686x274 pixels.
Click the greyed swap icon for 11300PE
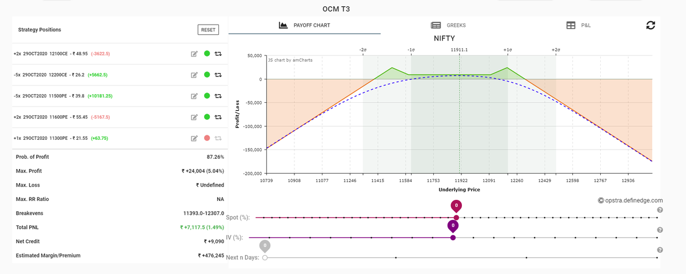tap(218, 138)
